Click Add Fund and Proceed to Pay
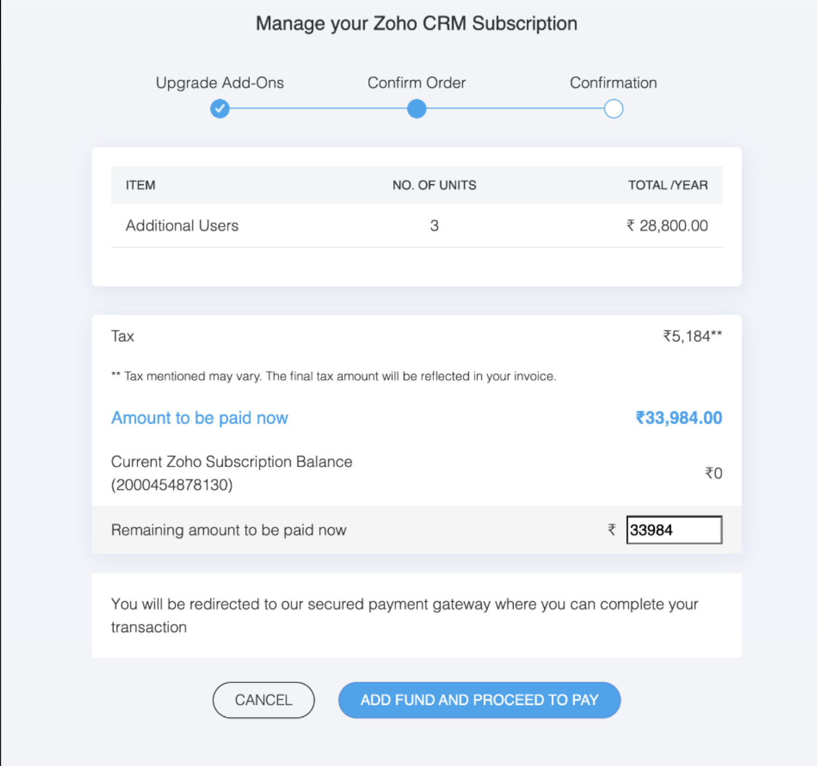This screenshot has height=766, width=820. coord(479,700)
